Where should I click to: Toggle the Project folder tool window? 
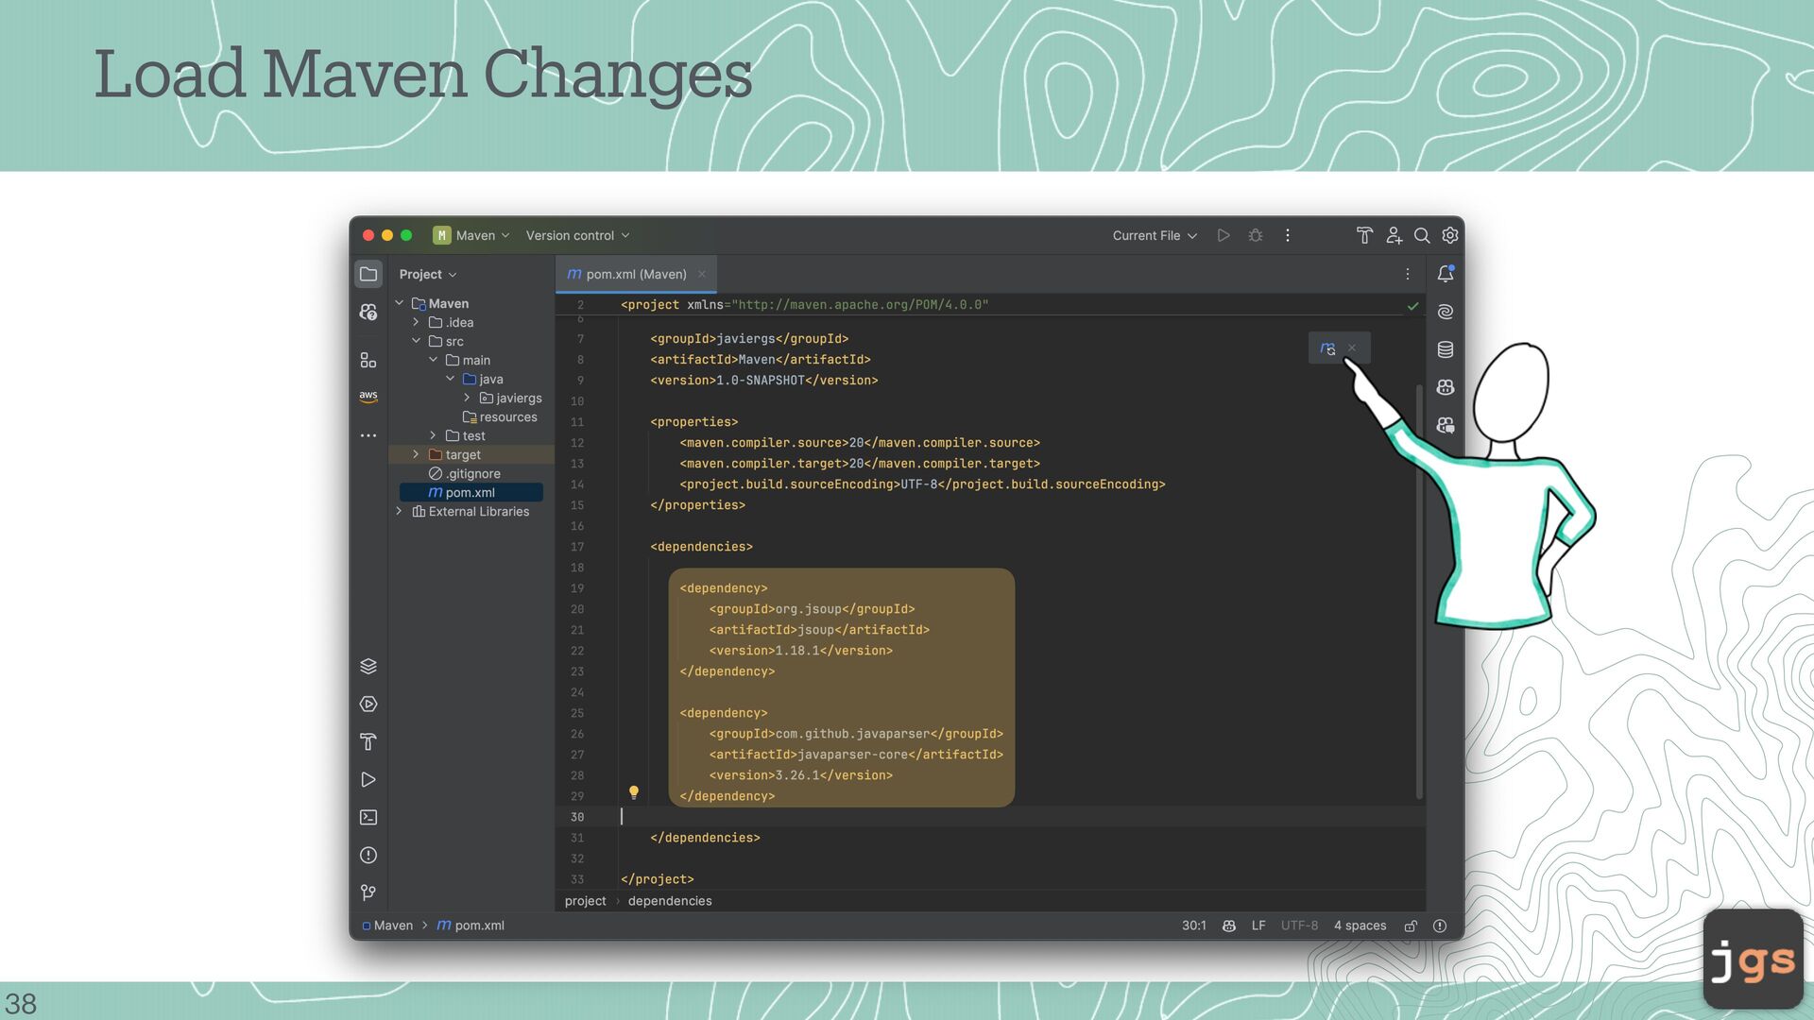click(x=368, y=274)
